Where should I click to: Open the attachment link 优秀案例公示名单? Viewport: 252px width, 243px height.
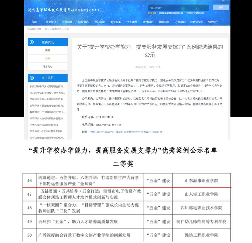(x=126, y=132)
